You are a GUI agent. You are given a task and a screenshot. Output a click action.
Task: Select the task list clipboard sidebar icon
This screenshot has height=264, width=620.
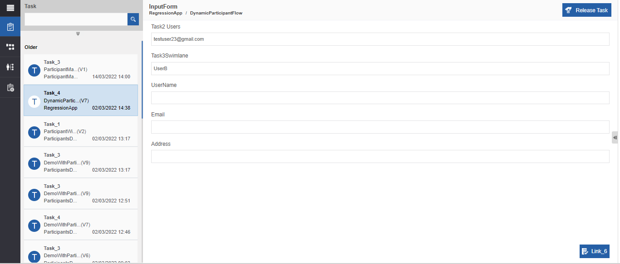click(10, 27)
